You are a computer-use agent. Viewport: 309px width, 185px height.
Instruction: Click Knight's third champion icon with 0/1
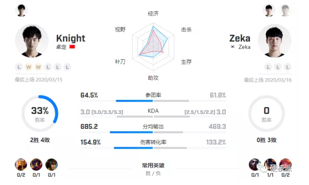pos(51,164)
